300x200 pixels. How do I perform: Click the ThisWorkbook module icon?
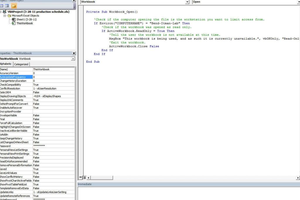coord(13,23)
